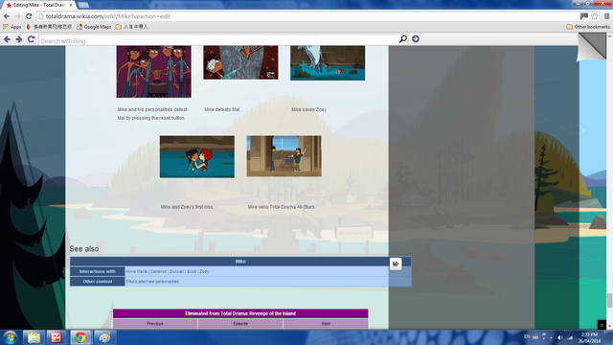Open Paint from the taskbar
Viewport: 613px width, 345px height.
tap(104, 337)
